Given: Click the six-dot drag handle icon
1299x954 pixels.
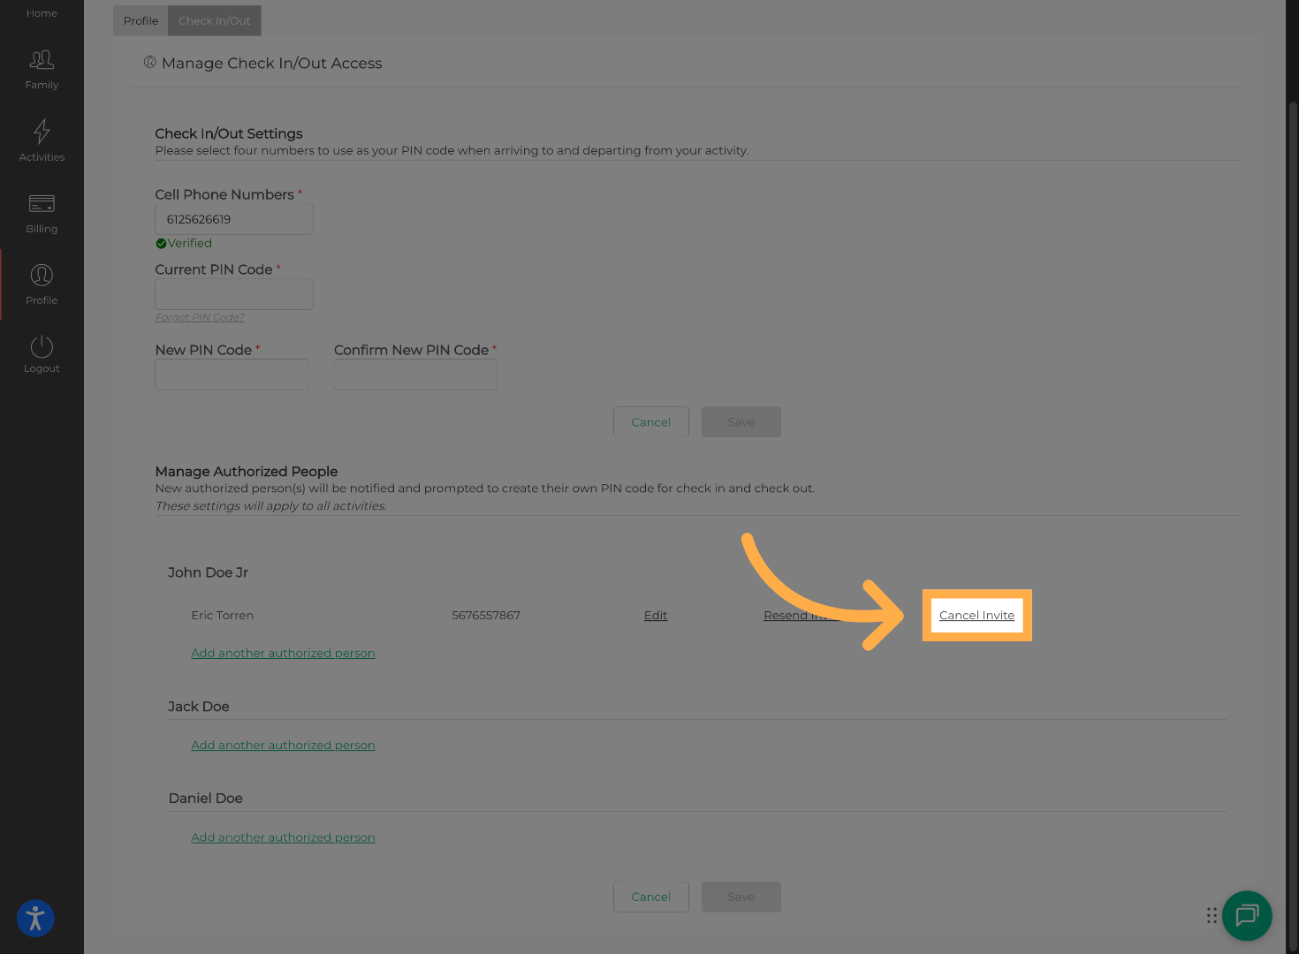Looking at the screenshot, I should pos(1212,915).
